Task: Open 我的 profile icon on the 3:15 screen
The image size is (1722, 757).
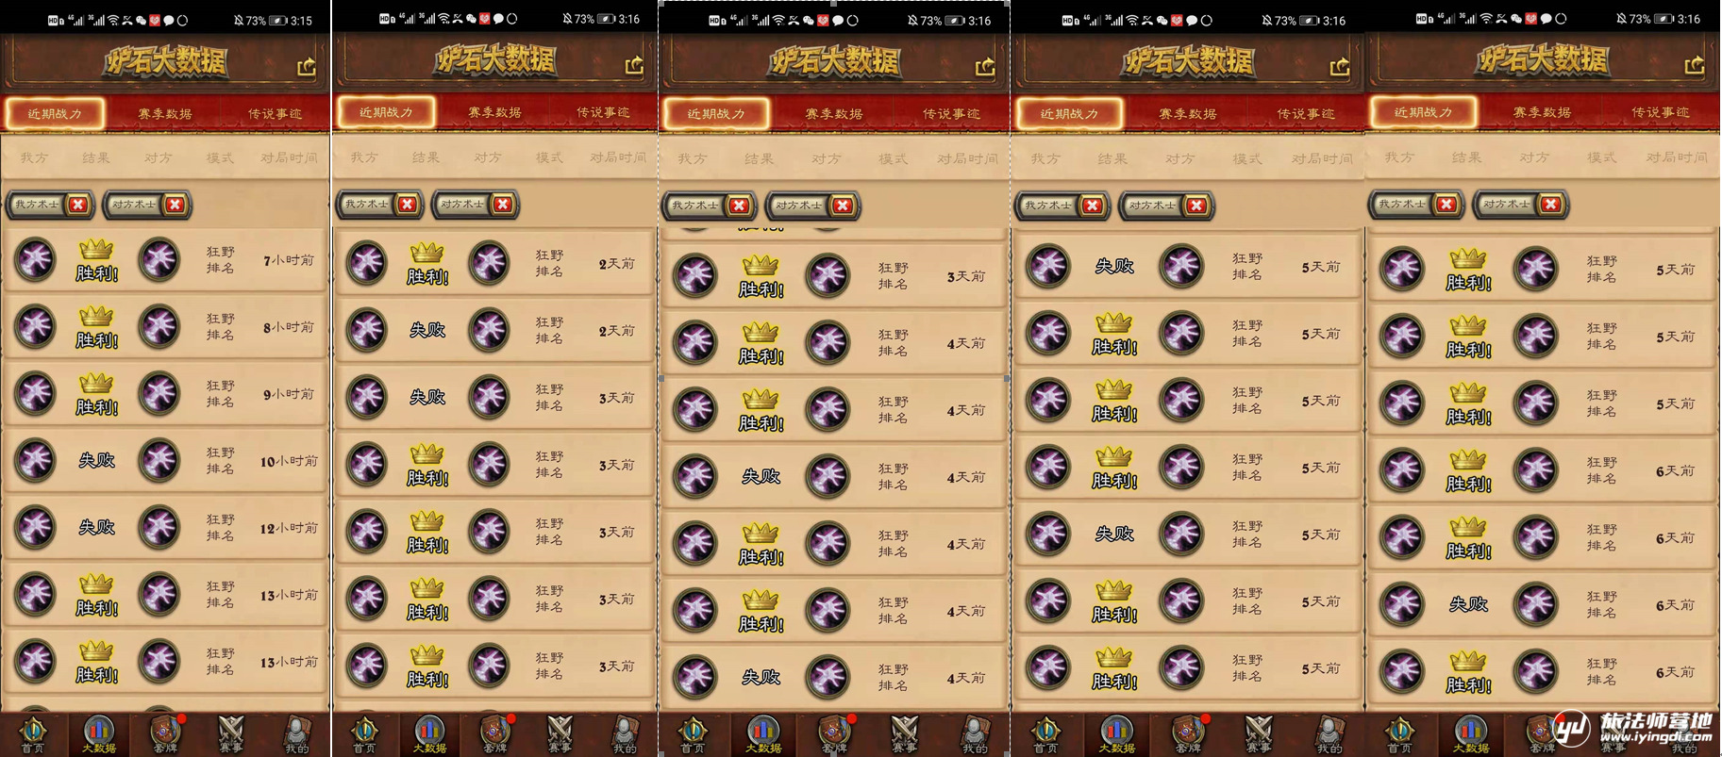Action: click(296, 734)
